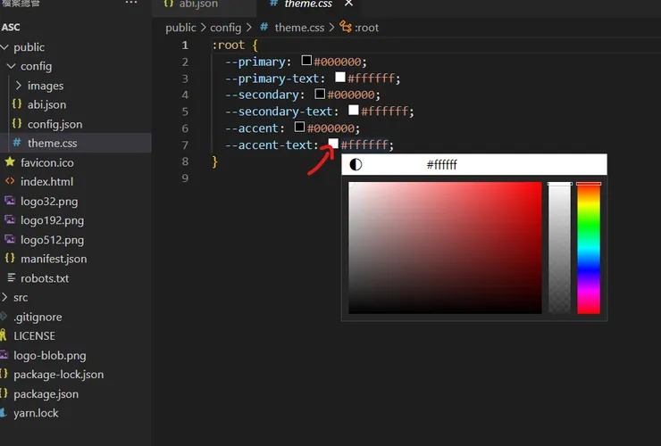Screen dimensions: 661x446
Task: Collapse the public folder chevron
Action: 4,47
